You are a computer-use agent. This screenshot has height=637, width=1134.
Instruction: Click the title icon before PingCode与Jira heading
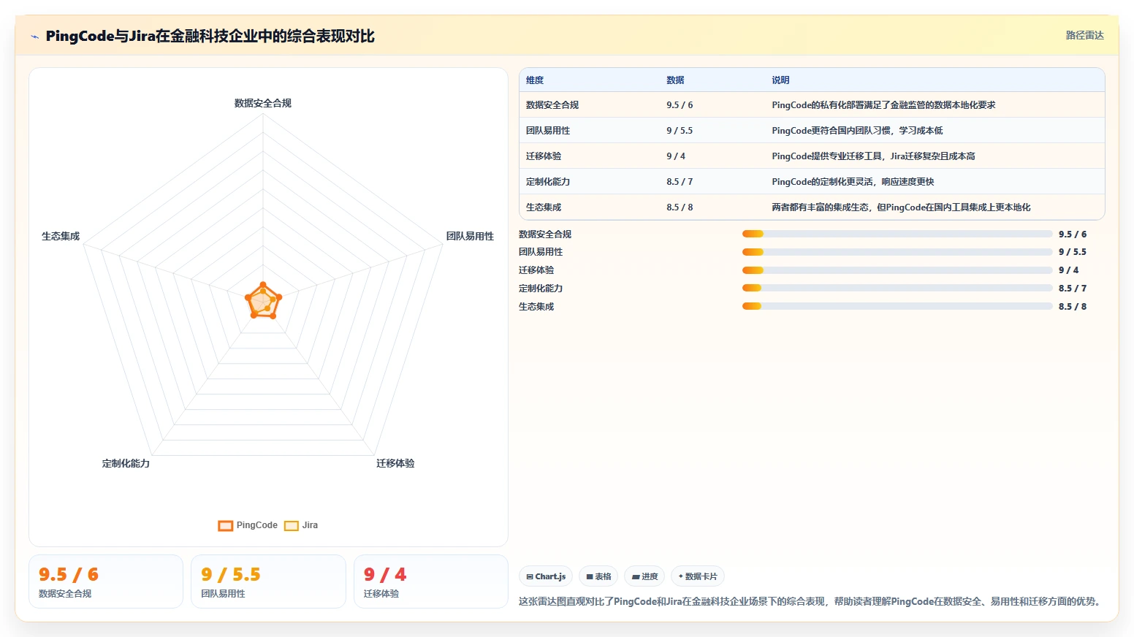point(34,37)
